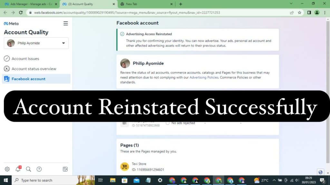This screenshot has height=185, width=330.
Task: Click the Account Quality sidebar heading
Action: [x=26, y=32]
